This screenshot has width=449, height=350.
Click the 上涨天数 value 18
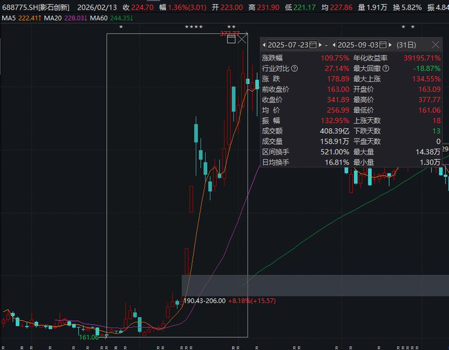tap(437, 121)
